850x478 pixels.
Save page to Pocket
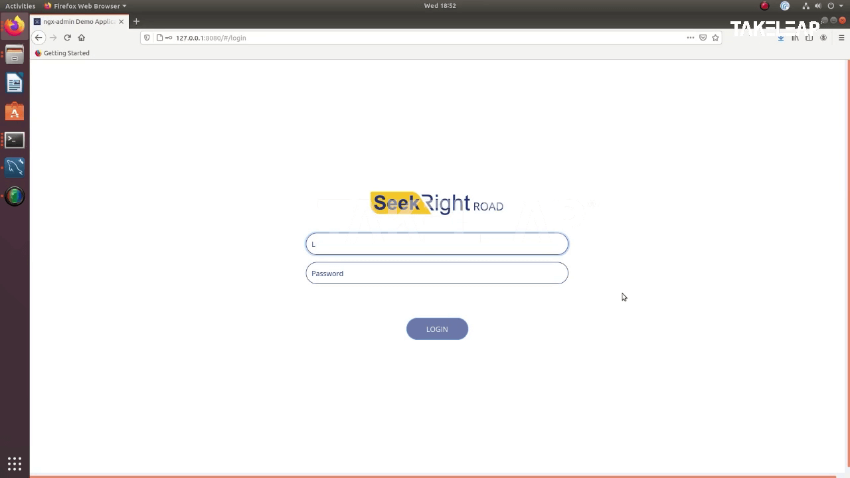tap(703, 38)
